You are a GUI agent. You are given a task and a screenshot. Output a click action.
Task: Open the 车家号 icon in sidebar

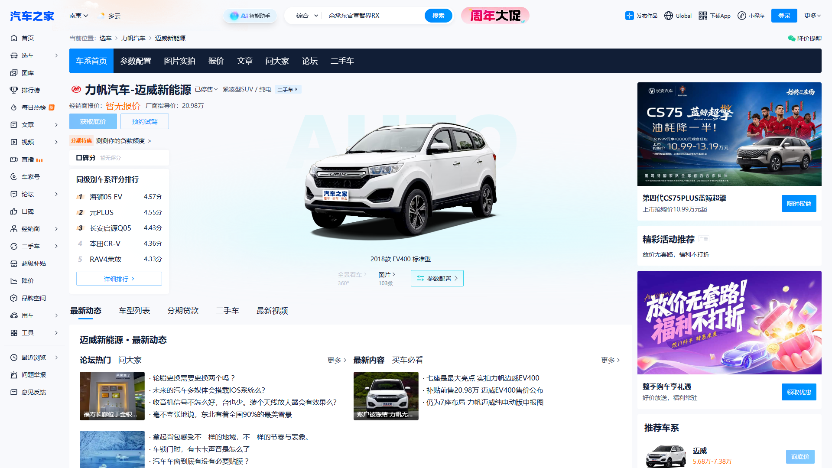pyautogui.click(x=14, y=177)
